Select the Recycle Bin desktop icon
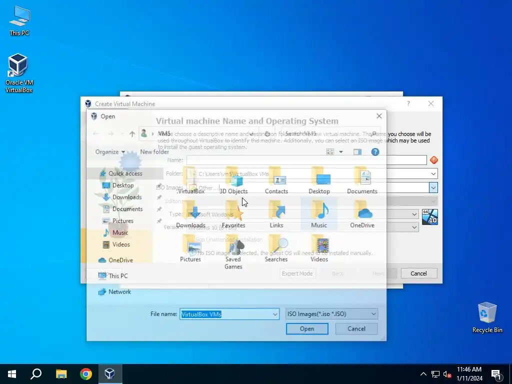 pos(487,317)
